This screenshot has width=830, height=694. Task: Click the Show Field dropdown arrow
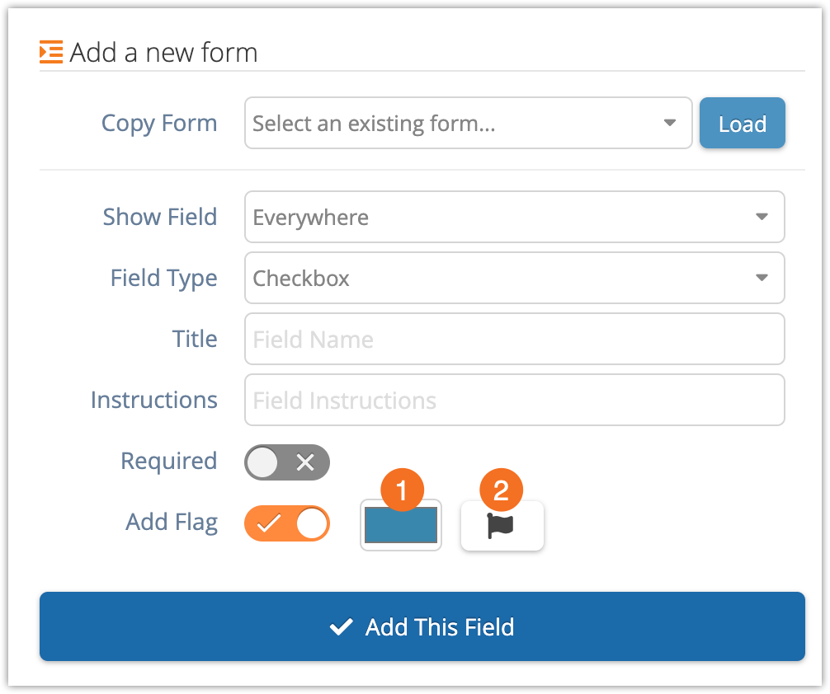click(x=762, y=216)
